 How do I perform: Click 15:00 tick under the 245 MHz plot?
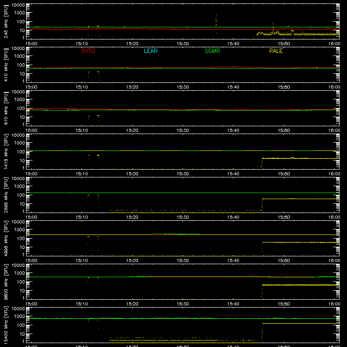pos(31,44)
